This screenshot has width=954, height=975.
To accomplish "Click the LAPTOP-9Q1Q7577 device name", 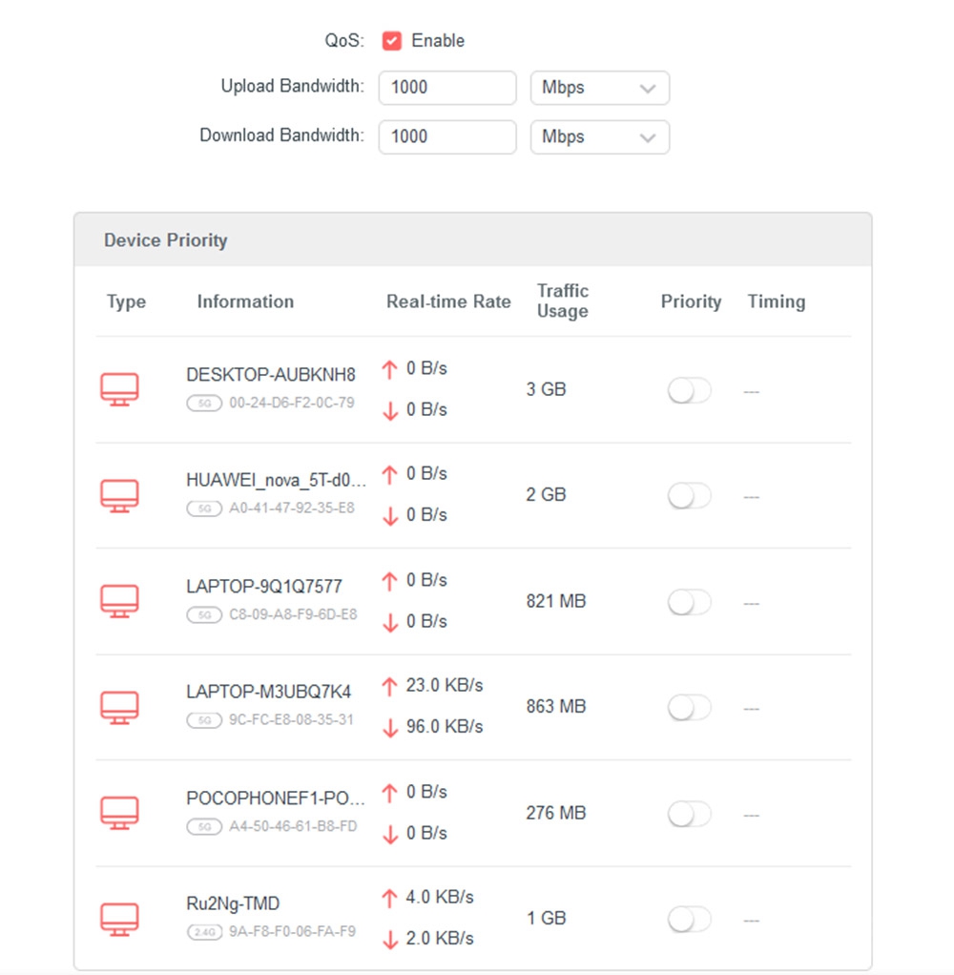I will pos(264,586).
